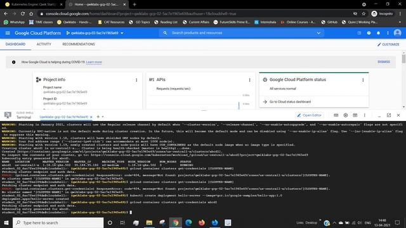
Task: Open the Help question mark icon
Action: [369, 33]
